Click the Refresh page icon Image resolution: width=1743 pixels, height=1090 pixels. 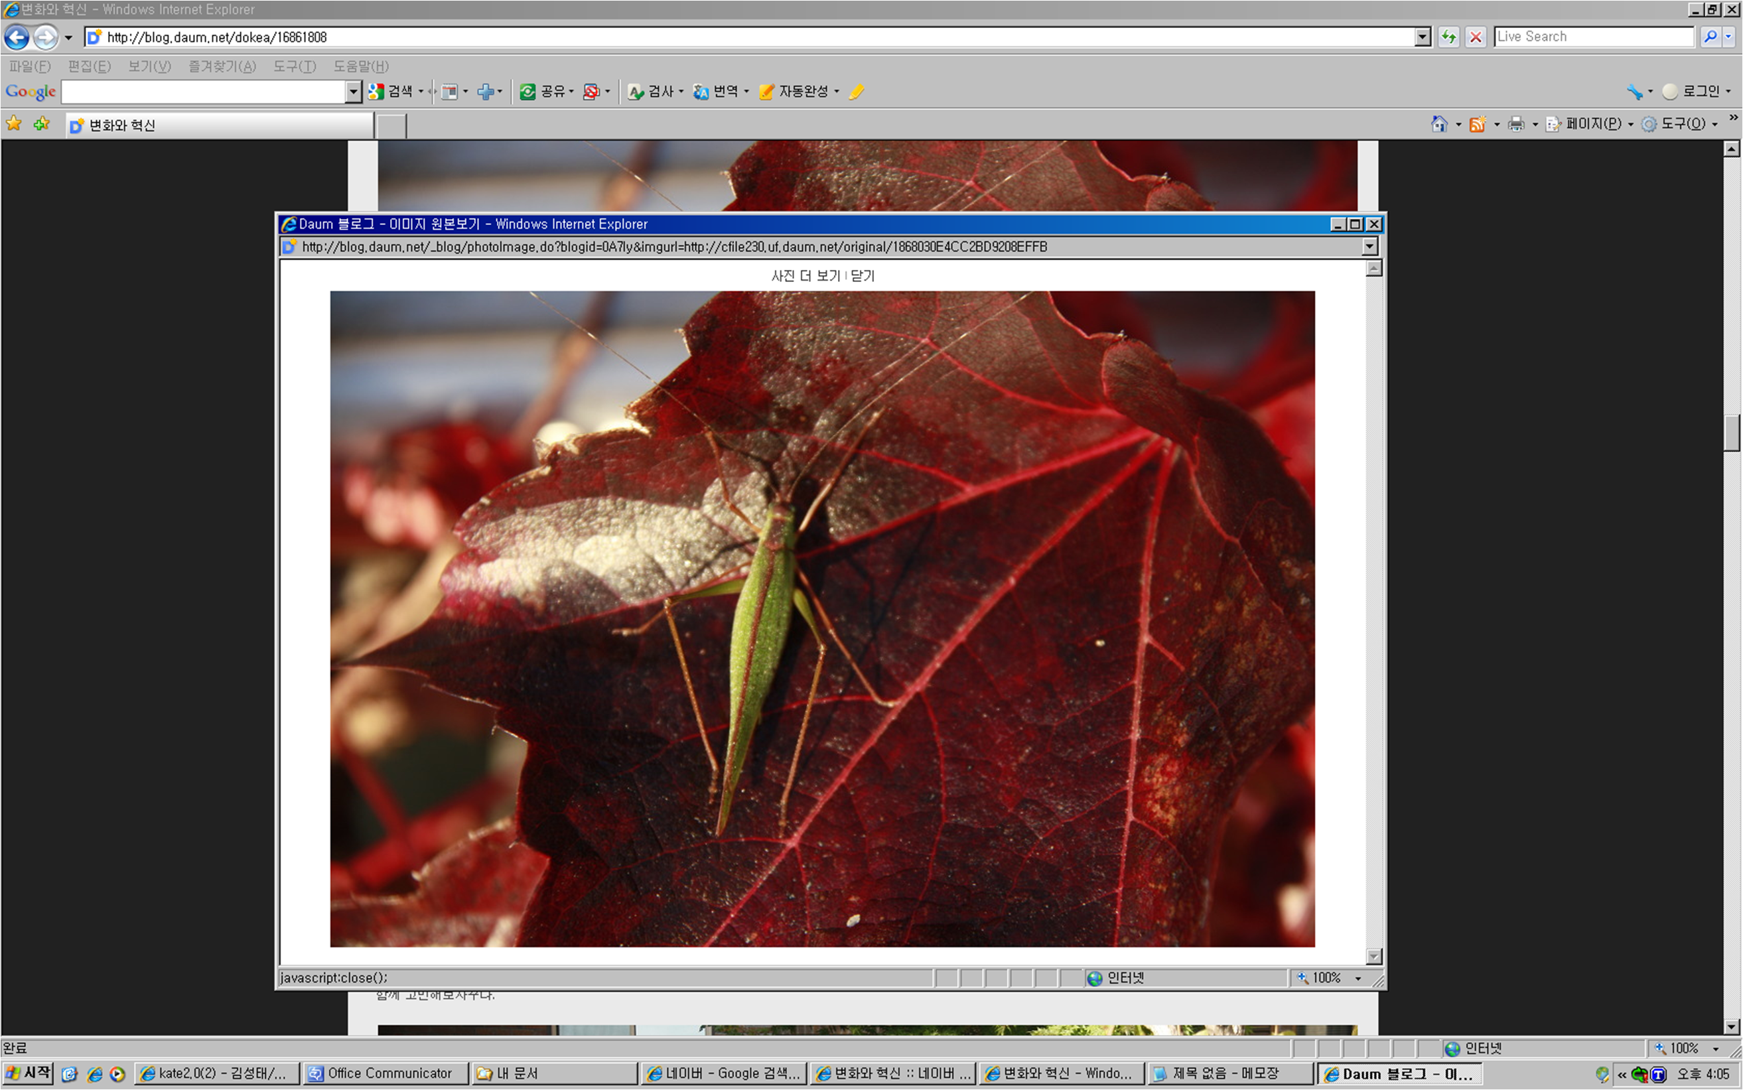[1448, 36]
